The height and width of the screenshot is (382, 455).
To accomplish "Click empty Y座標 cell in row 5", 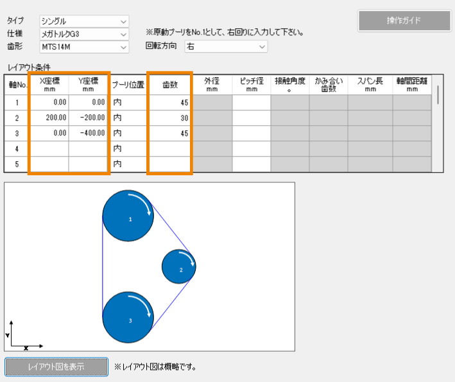I will tap(88, 164).
